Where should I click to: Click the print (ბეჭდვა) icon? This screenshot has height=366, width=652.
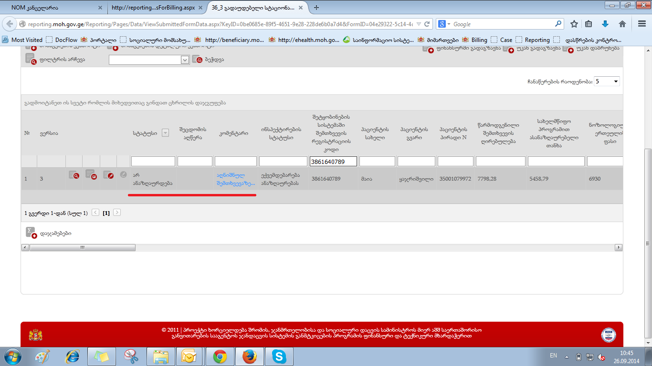click(197, 60)
